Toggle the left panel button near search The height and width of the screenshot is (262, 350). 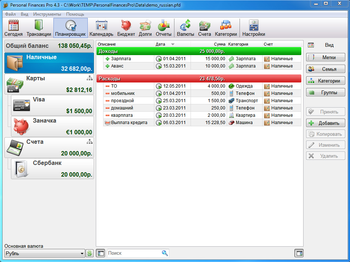(101, 253)
